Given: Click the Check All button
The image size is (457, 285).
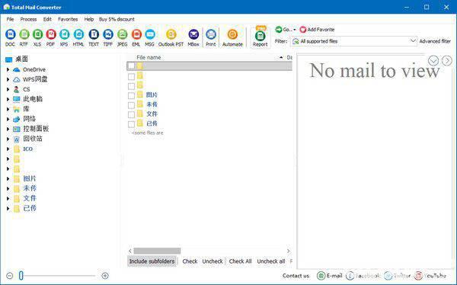Looking at the screenshot, I should [x=240, y=261].
